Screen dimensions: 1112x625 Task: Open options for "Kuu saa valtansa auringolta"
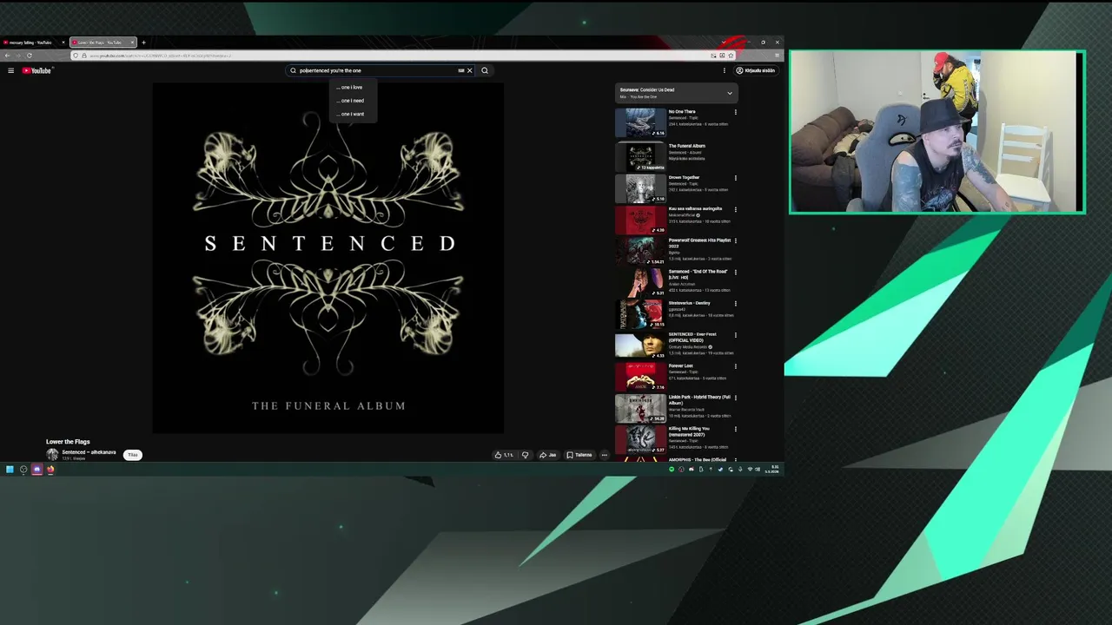pos(736,209)
